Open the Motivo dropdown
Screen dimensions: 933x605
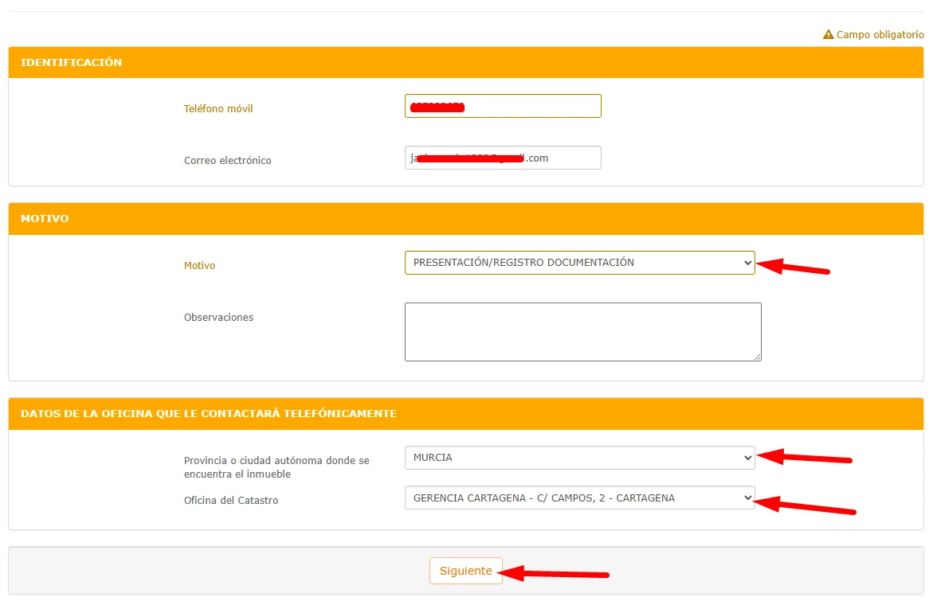click(x=579, y=263)
